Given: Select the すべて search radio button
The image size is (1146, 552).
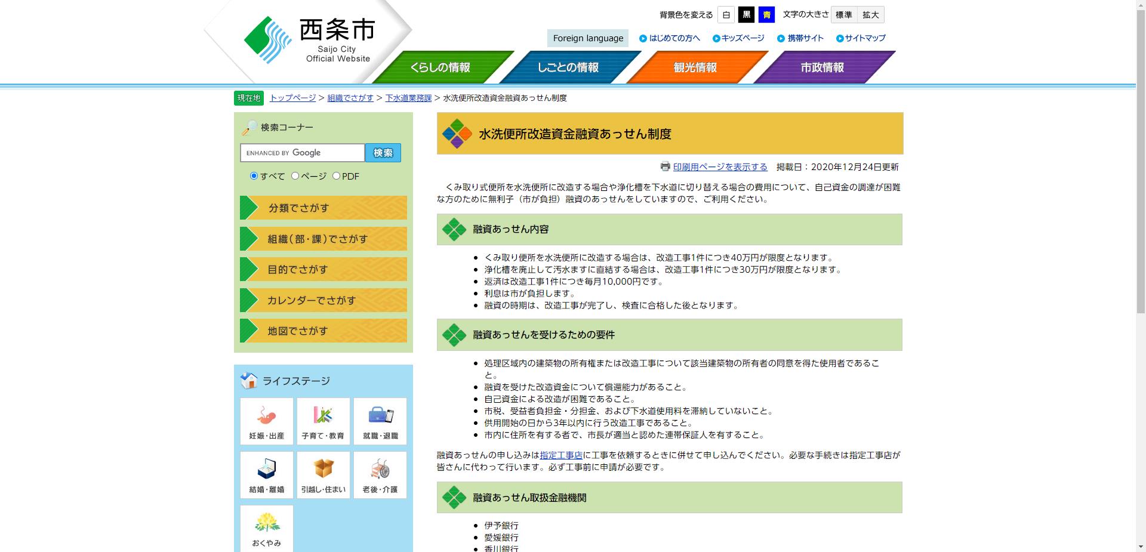Looking at the screenshot, I should pyautogui.click(x=255, y=175).
